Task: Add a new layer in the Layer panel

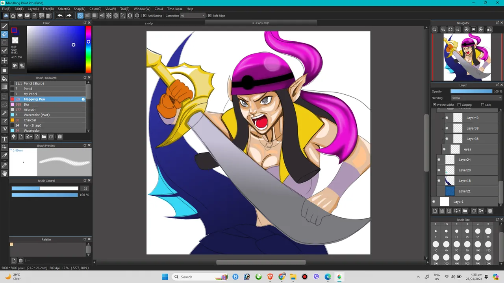Action: tap(434, 211)
